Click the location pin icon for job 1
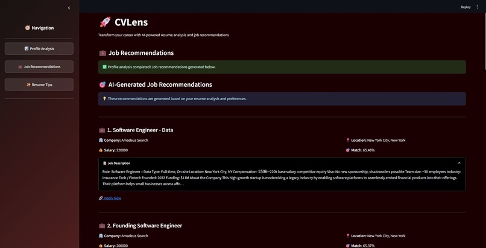 (x=348, y=140)
